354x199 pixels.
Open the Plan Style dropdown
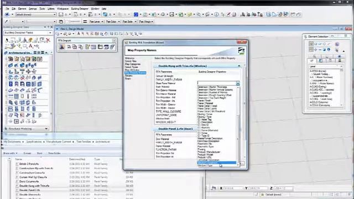tap(129, 22)
